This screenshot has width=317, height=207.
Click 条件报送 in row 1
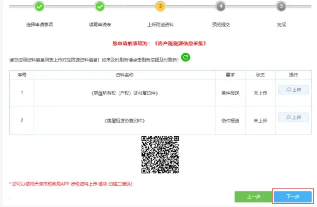(x=230, y=93)
